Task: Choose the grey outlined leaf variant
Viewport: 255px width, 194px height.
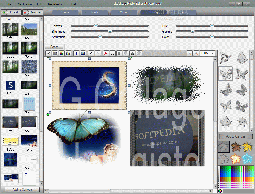Action: point(224,159)
